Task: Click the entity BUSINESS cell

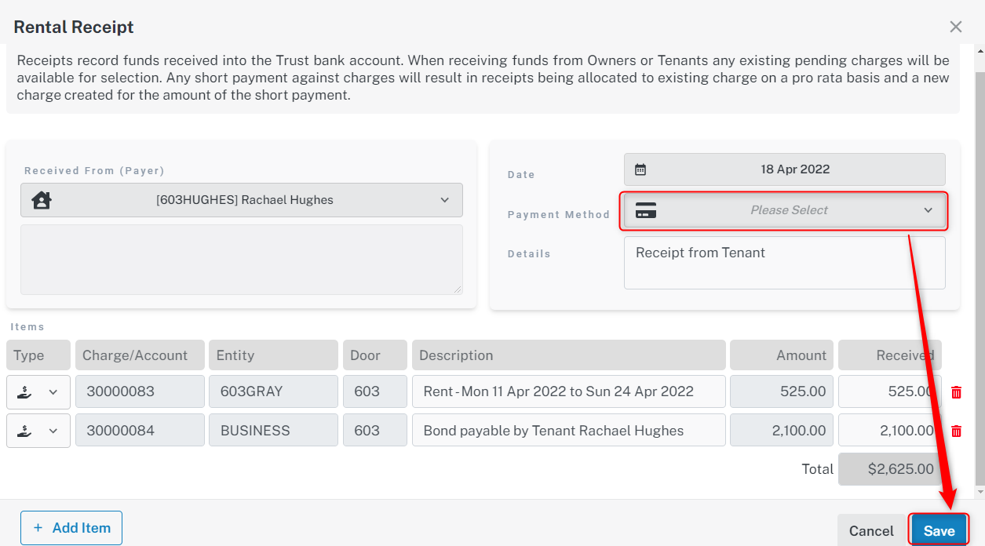Action: click(273, 431)
